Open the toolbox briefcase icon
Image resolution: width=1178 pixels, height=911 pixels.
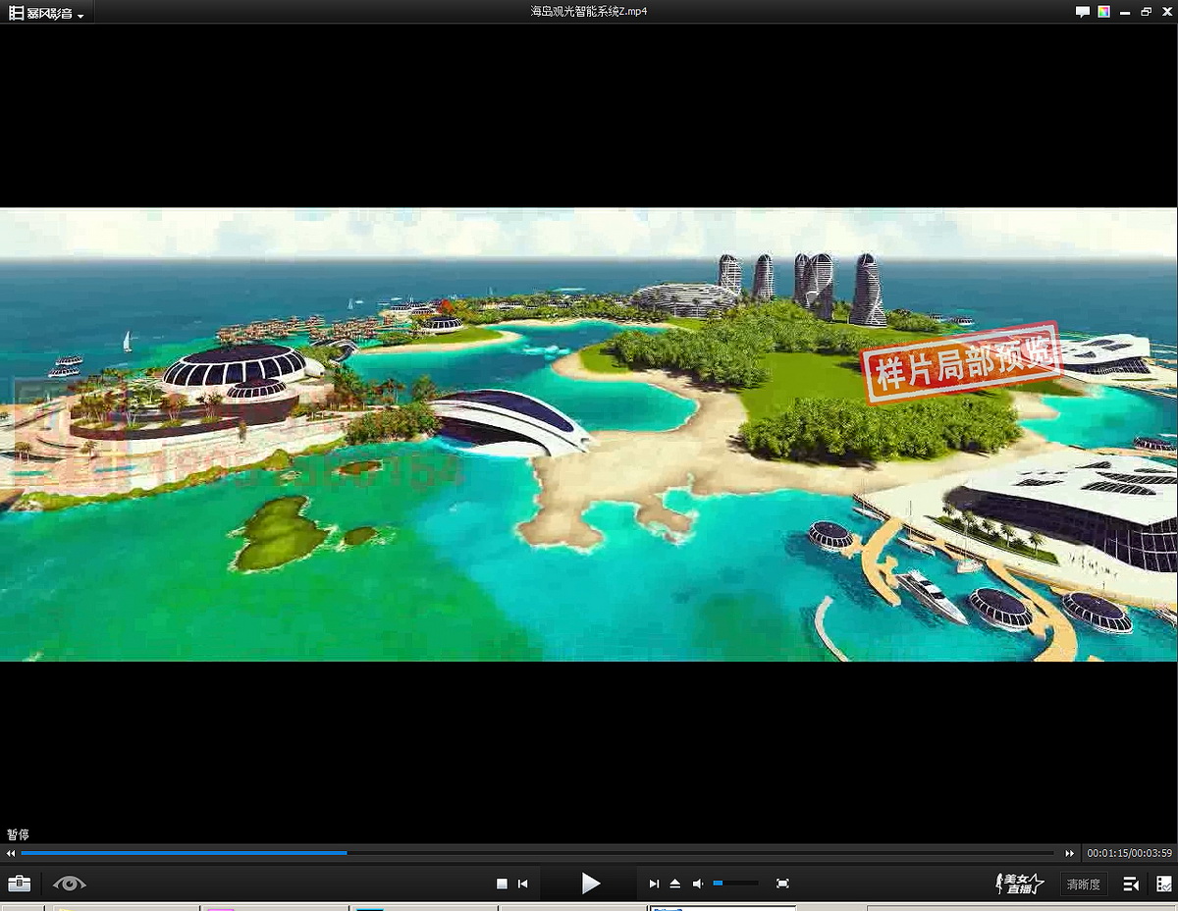[19, 884]
